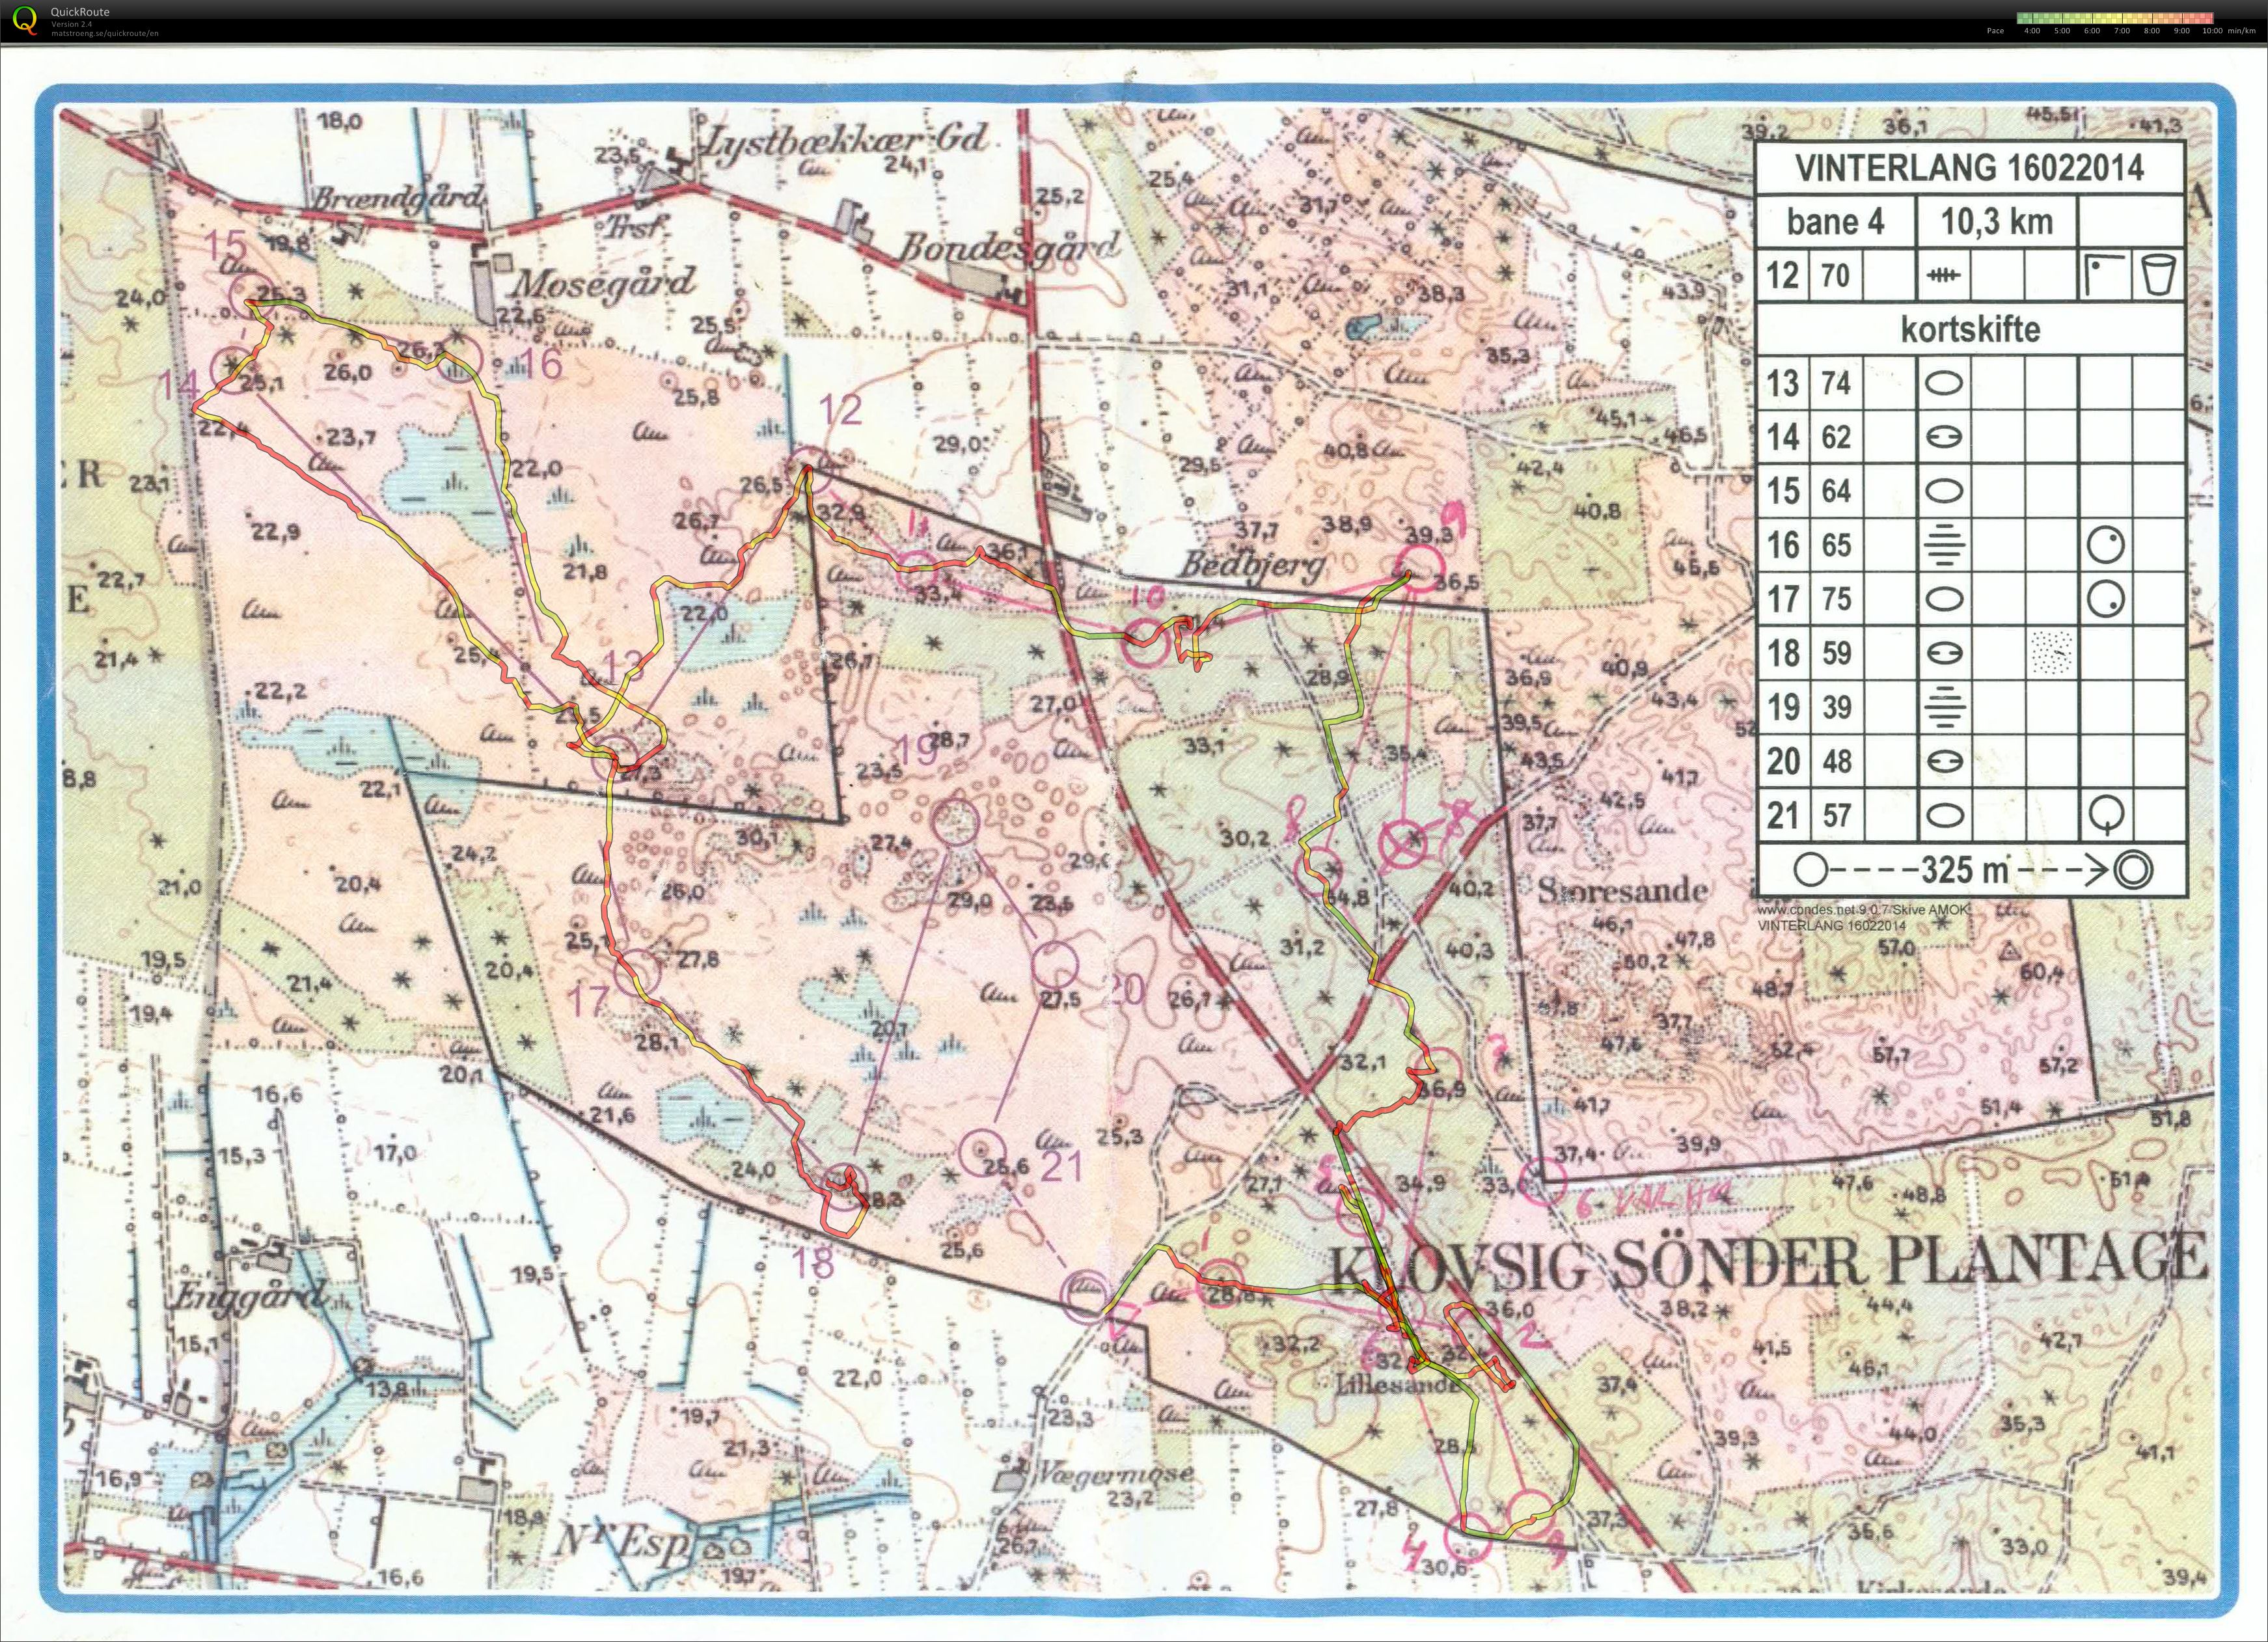Click the stippled ground symbol in row 18

(x=2052, y=653)
